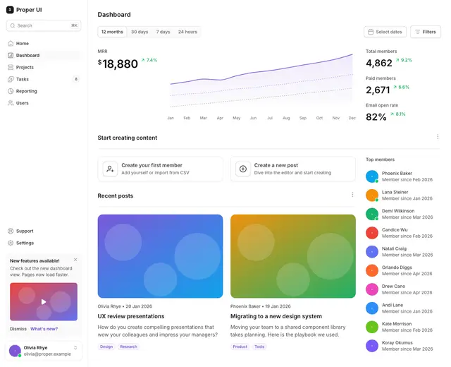Open the Recent posts options menu
Image resolution: width=451 pixels, height=367 pixels.
pyautogui.click(x=352, y=195)
